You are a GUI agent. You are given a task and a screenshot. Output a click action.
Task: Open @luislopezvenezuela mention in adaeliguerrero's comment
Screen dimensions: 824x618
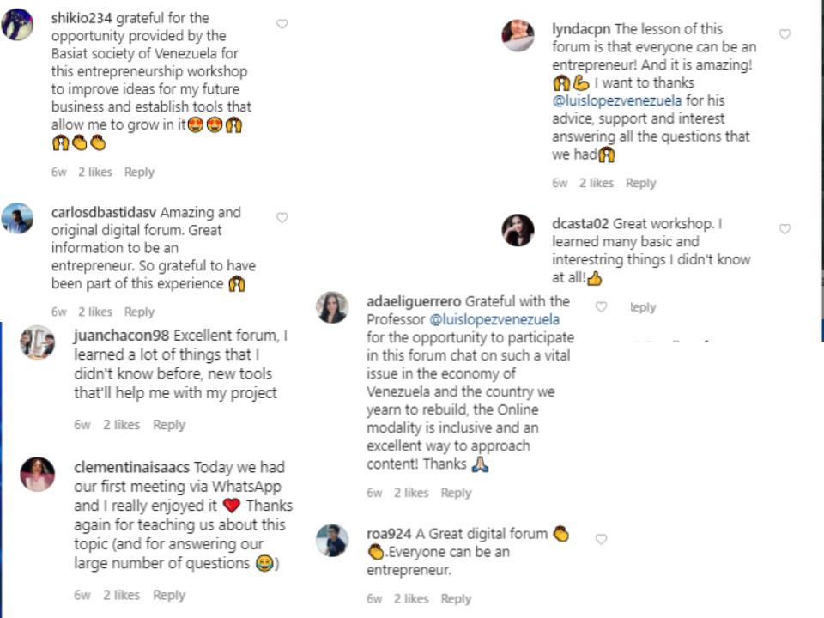click(x=494, y=319)
